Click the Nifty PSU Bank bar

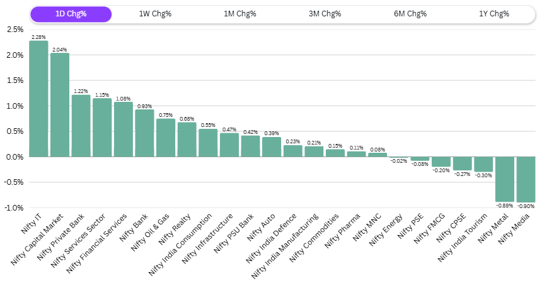pos(250,146)
